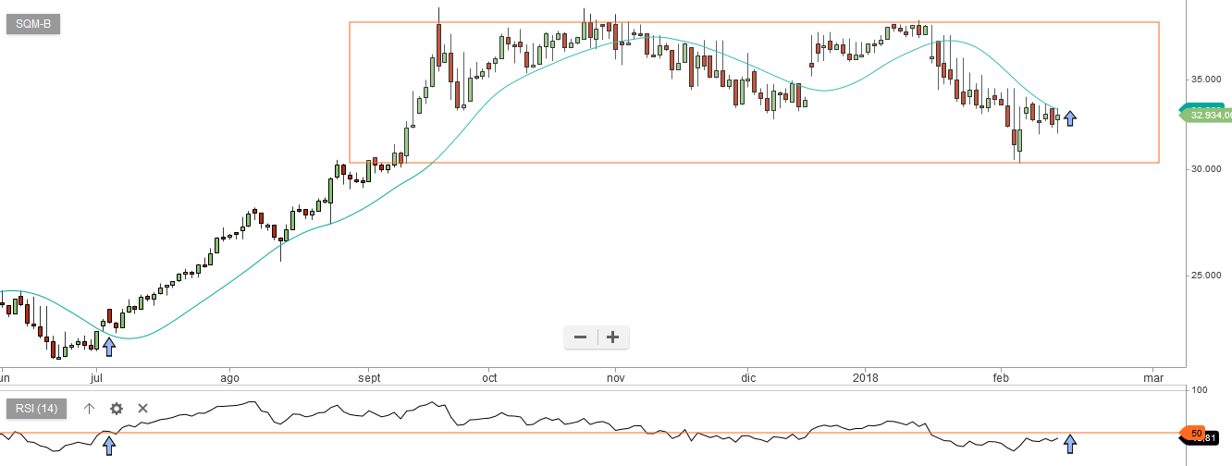Click the 'oct' date axis label
This screenshot has width=1232, height=466.
[x=489, y=377]
